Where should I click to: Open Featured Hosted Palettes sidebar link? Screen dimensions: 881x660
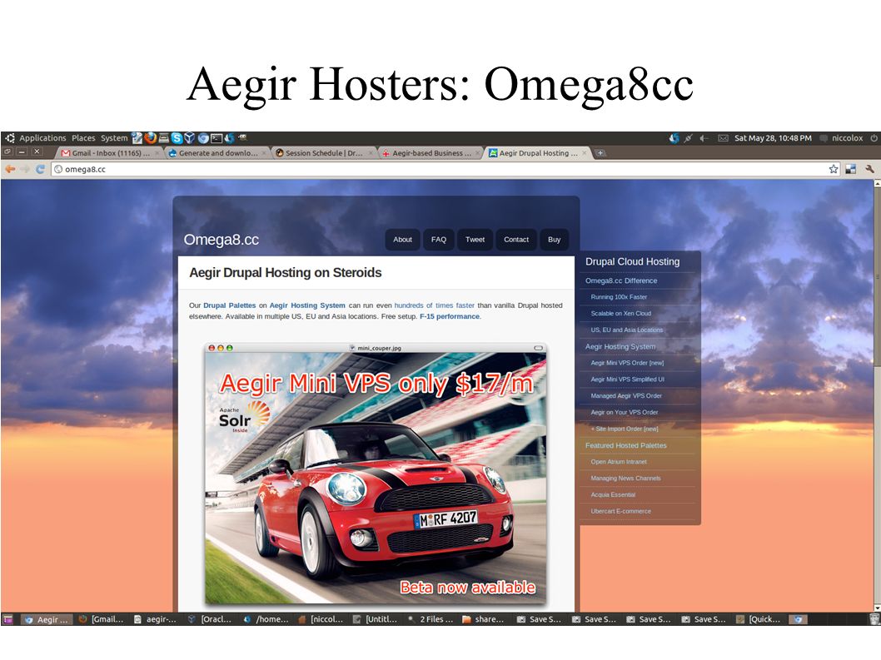(626, 445)
